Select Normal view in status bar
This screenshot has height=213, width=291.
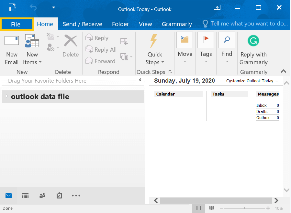(198, 208)
